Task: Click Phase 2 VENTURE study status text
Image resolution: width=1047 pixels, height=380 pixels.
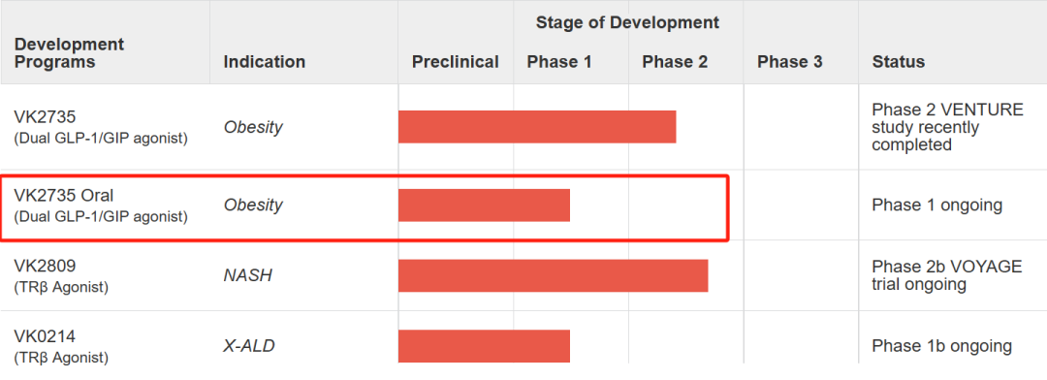Action: pos(947,127)
